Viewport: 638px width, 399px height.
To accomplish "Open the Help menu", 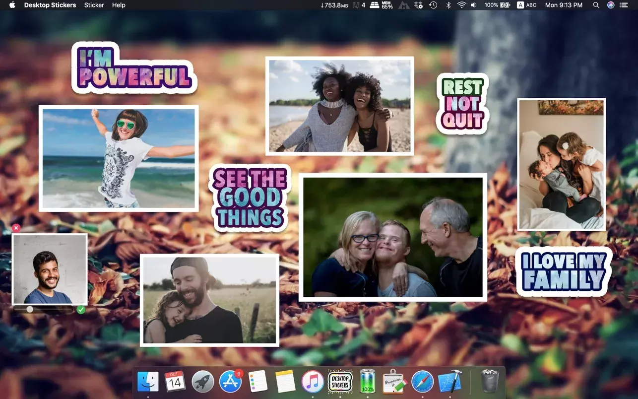I will tap(119, 5).
